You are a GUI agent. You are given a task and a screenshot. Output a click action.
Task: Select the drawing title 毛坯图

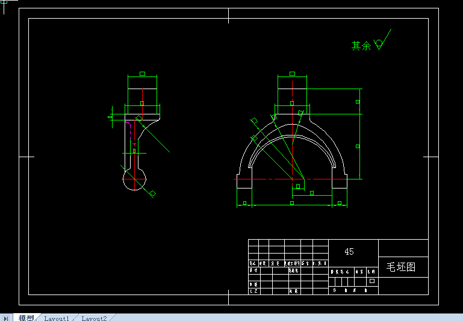click(x=401, y=267)
